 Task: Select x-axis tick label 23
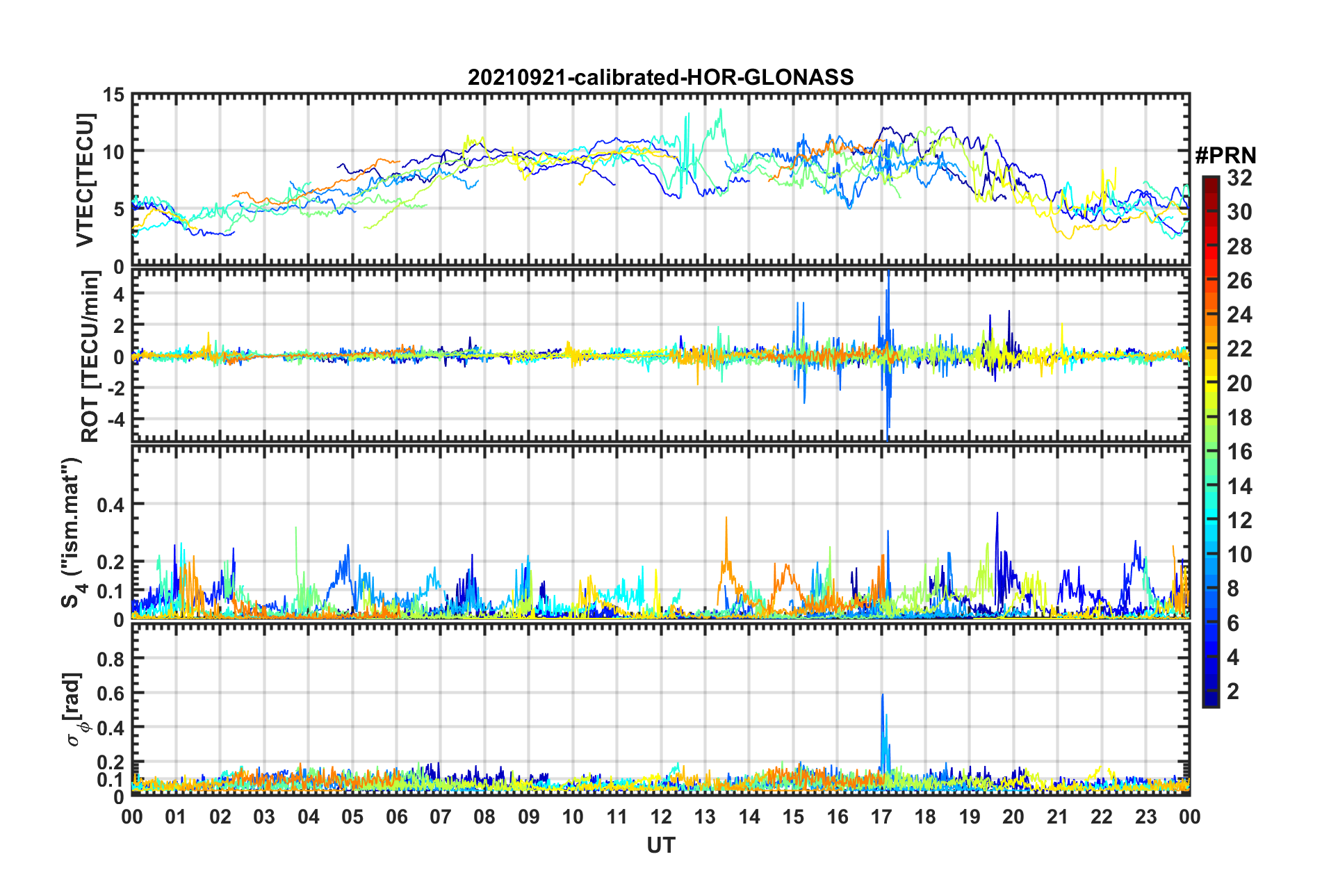[x=1146, y=817]
